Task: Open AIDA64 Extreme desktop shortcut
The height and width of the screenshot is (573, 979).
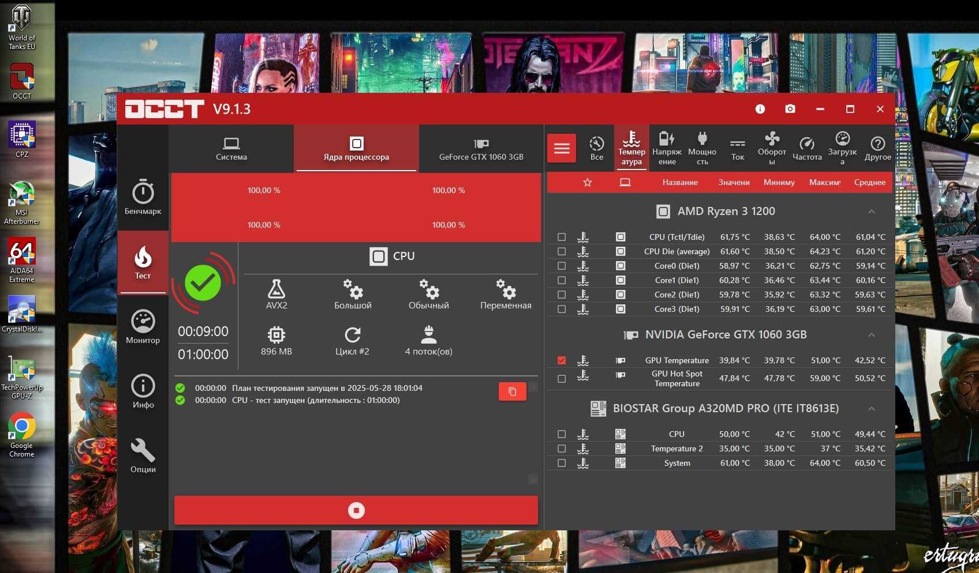Action: coord(22,260)
